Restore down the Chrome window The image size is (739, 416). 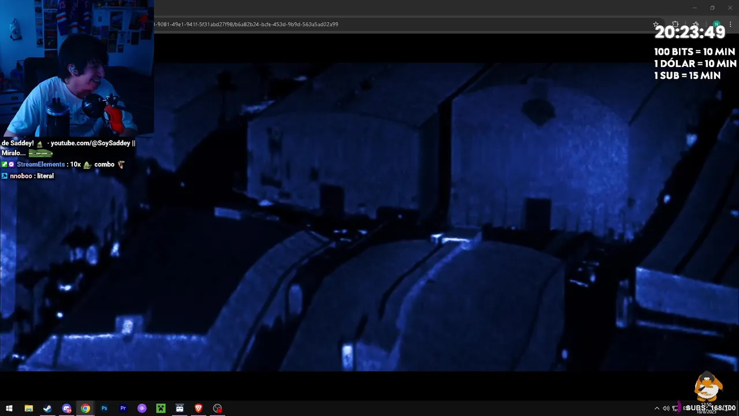712,8
